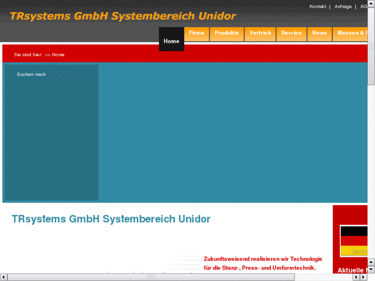Screen dimensions: 375x281
Task: Click the 'Aktuelle' heading in red sidebar
Action: [350, 270]
